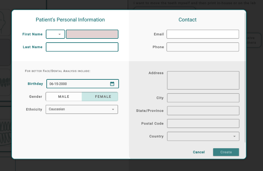263x171 pixels.
Task: Click the Contact section heading
Action: (187, 20)
